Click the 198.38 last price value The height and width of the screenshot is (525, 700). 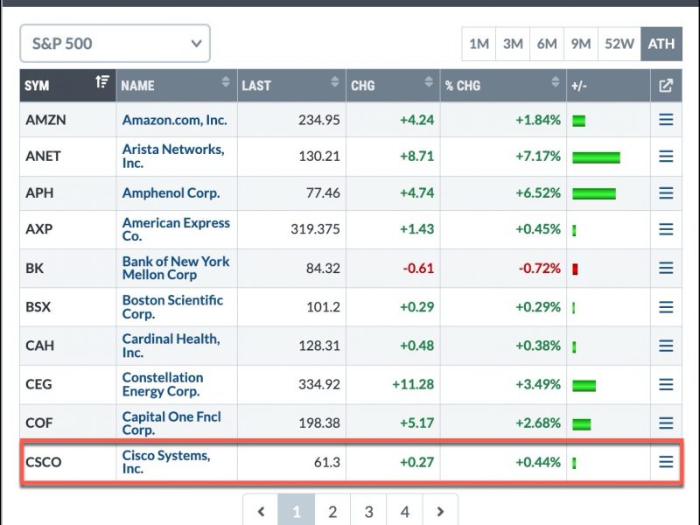318,423
